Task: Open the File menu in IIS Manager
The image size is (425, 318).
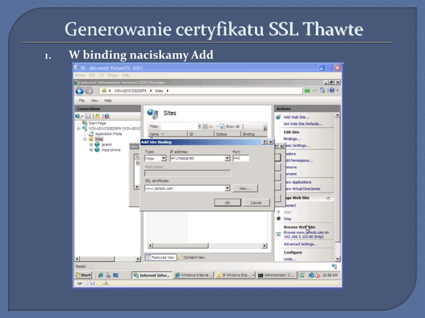Action: (82, 100)
